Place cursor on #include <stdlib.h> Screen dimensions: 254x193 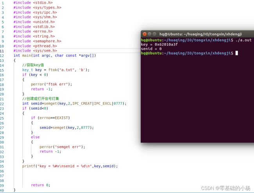coord(34,27)
